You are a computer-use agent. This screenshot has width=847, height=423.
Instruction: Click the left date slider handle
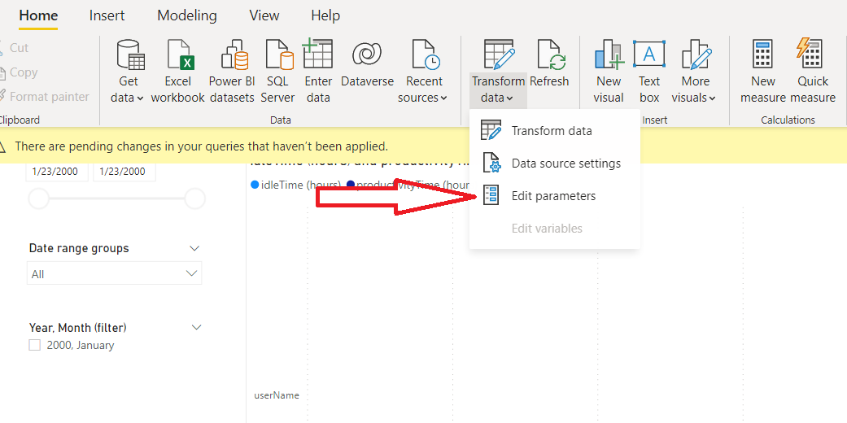(38, 198)
